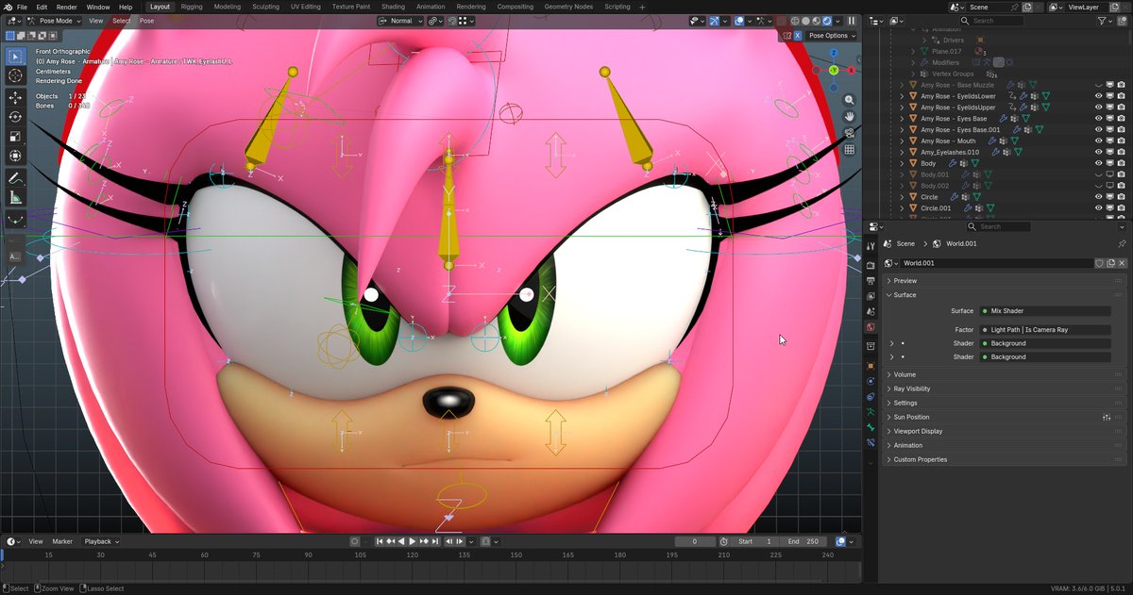Switch orthographic/perspective grid icon
This screenshot has height=595, width=1133.
(x=850, y=149)
